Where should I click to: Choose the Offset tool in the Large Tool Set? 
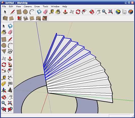click(x=10, y=71)
